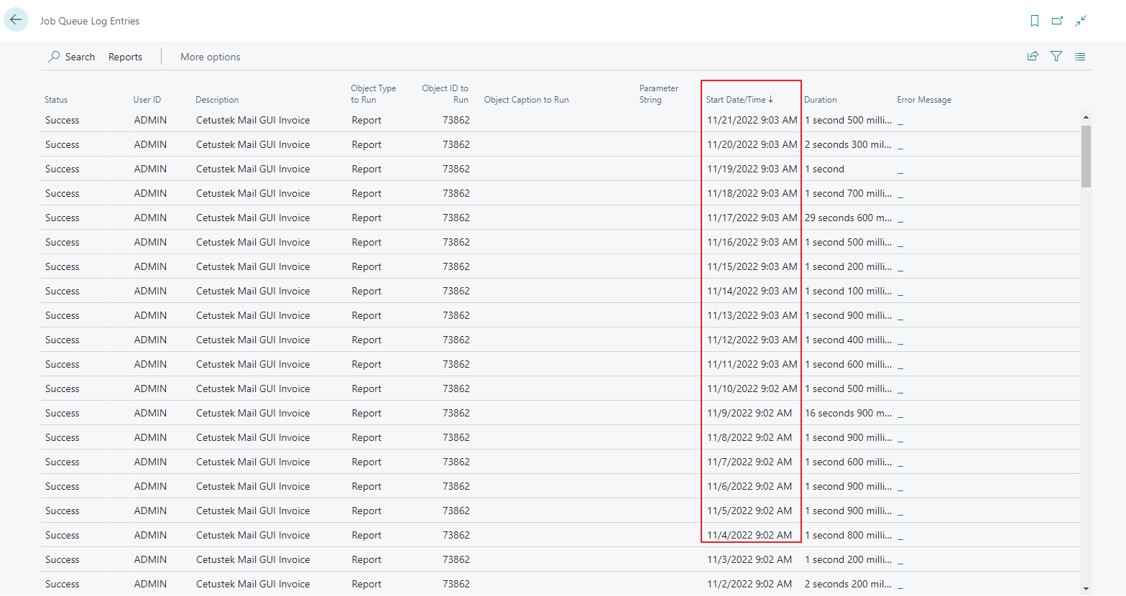The image size is (1126, 596).
Task: Click ADMIN in the 11/15/2022 row
Action: tap(150, 266)
